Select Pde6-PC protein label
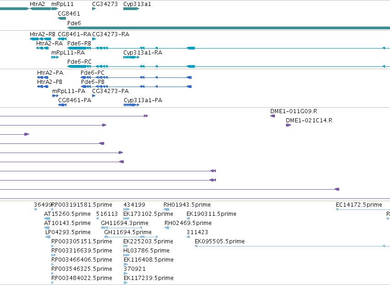Image resolution: width=390 pixels, height=285 pixels. pyautogui.click(x=93, y=73)
